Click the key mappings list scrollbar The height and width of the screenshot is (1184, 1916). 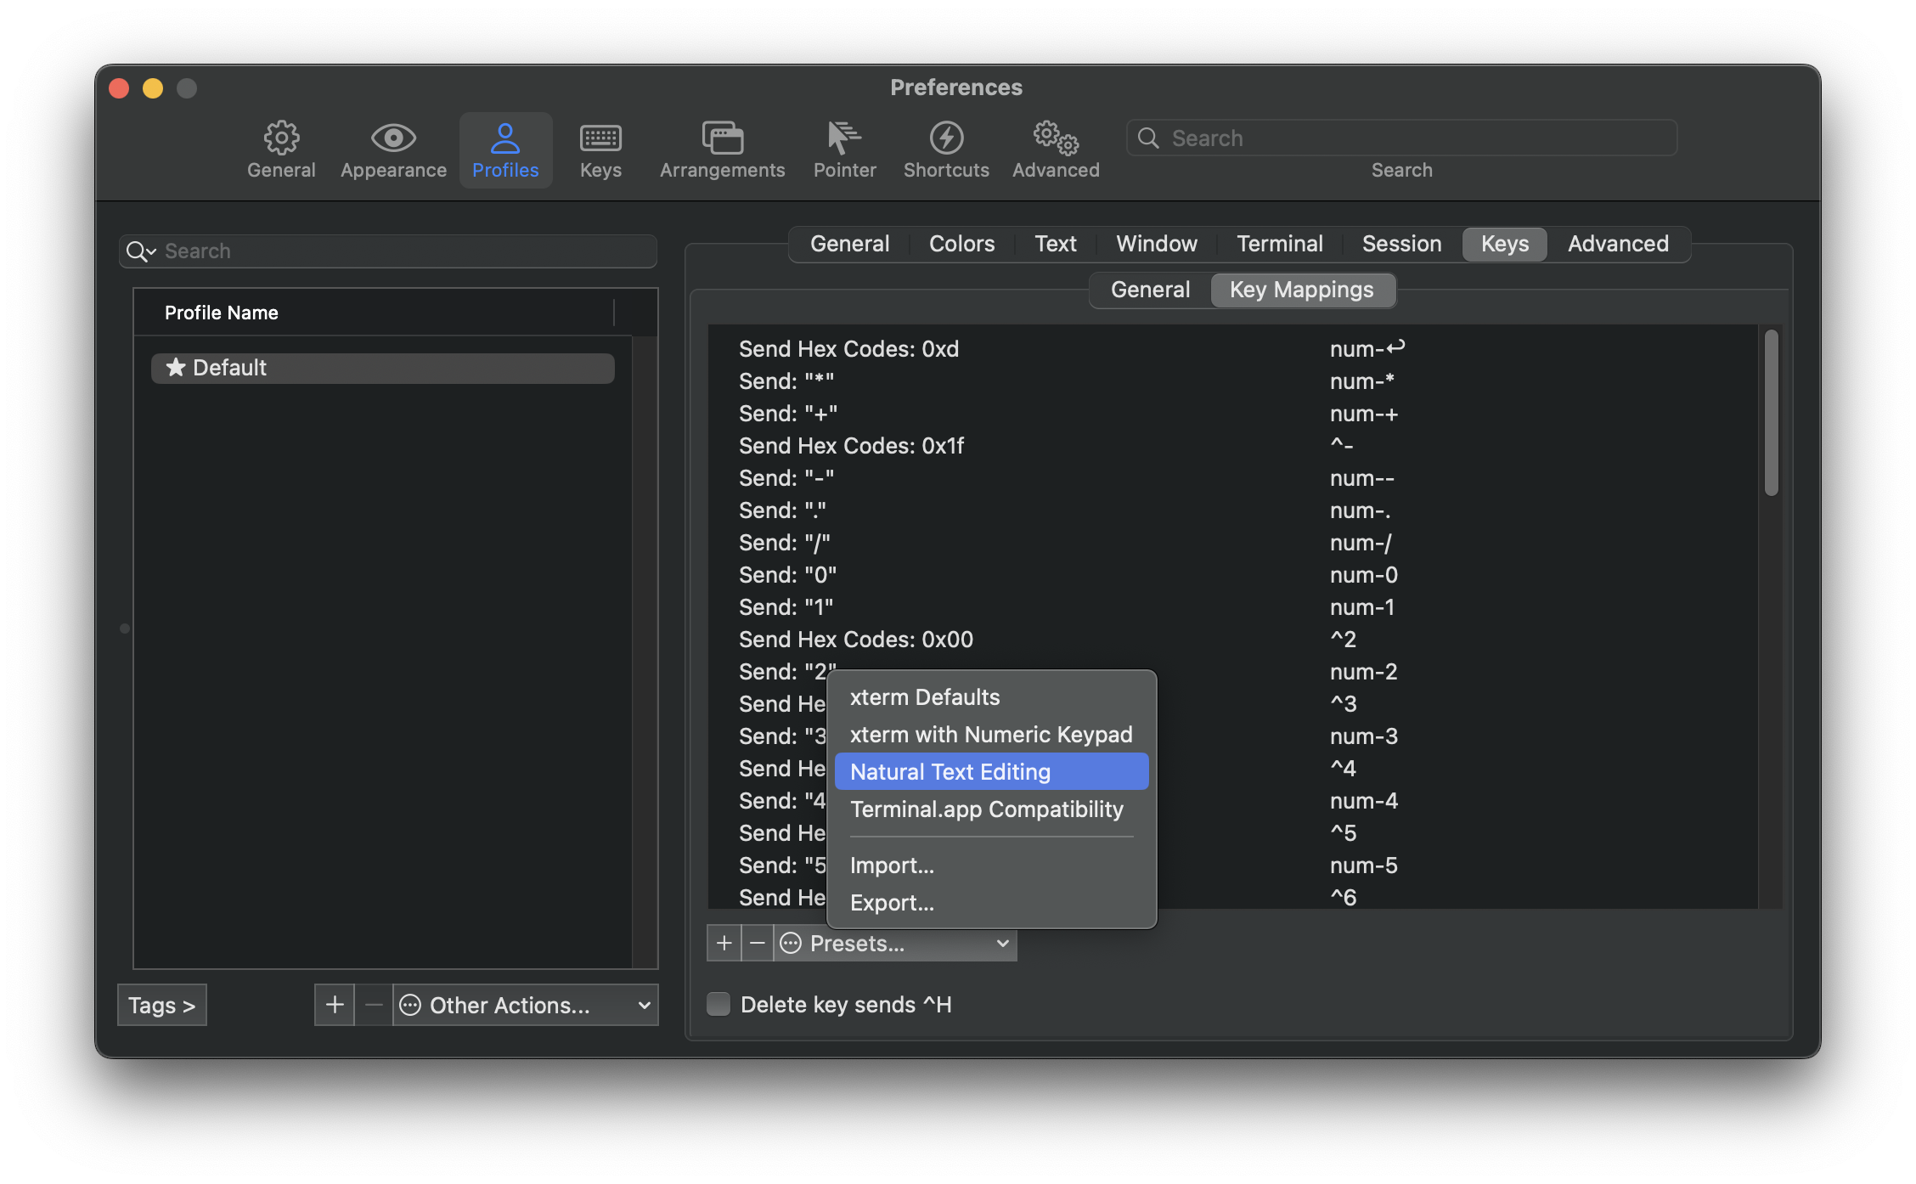1771,413
